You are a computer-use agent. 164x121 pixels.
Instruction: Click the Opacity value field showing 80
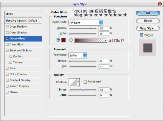point(104,28)
